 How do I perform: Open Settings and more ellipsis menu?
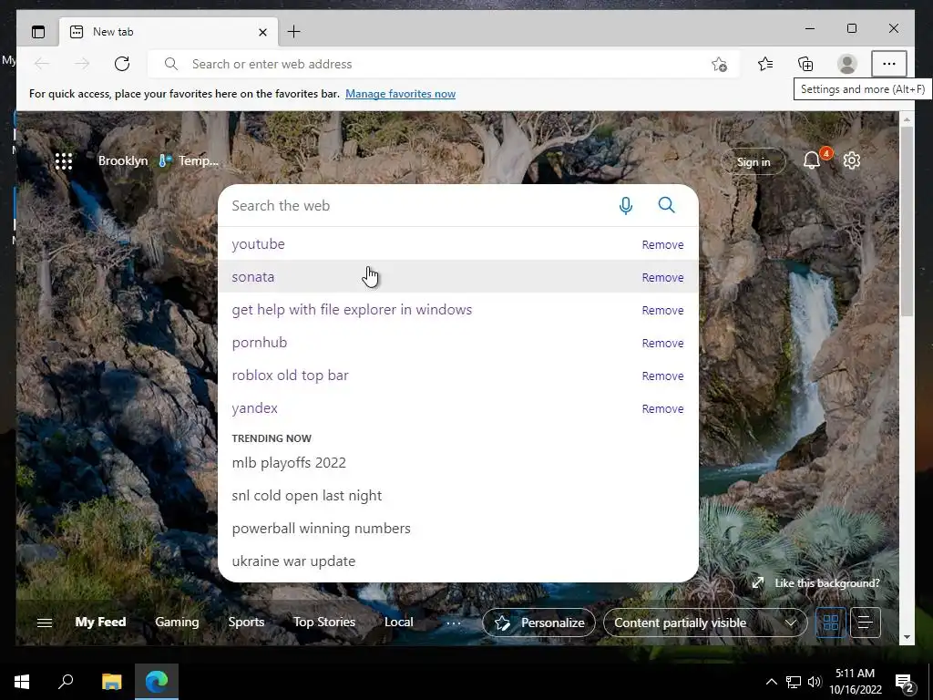889,64
